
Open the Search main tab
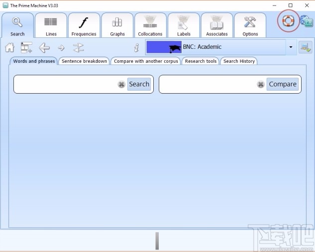[18, 25]
